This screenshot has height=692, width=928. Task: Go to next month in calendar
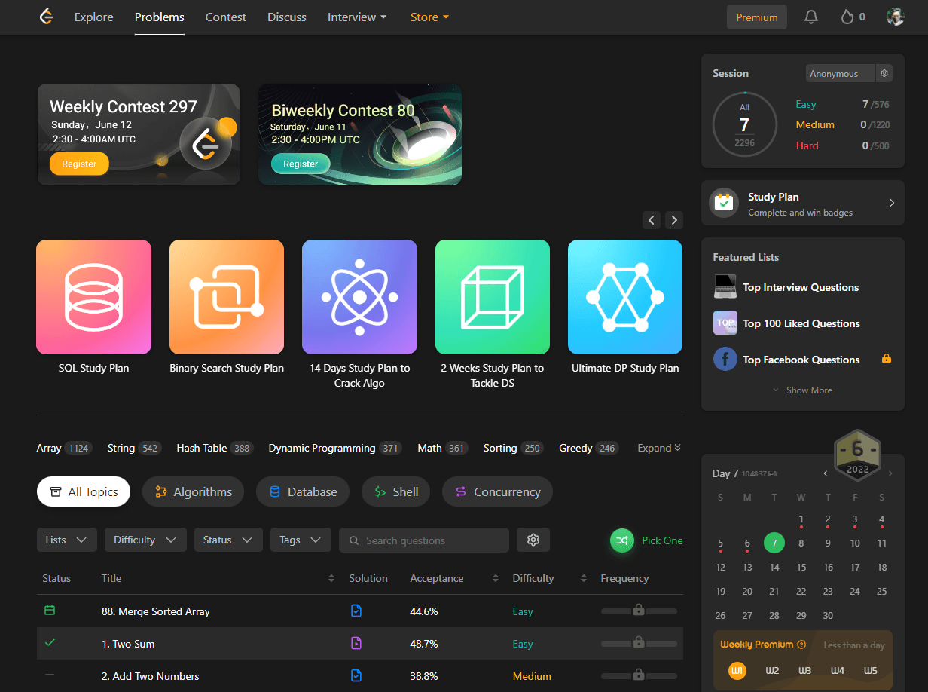[890, 473]
